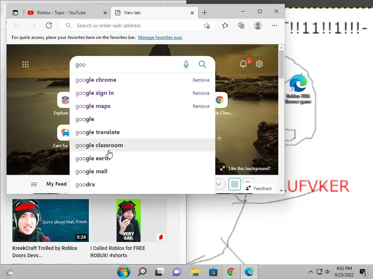This screenshot has width=373, height=279.
Task: Open the NFL Explore quick link tile
Action: click(x=63, y=100)
